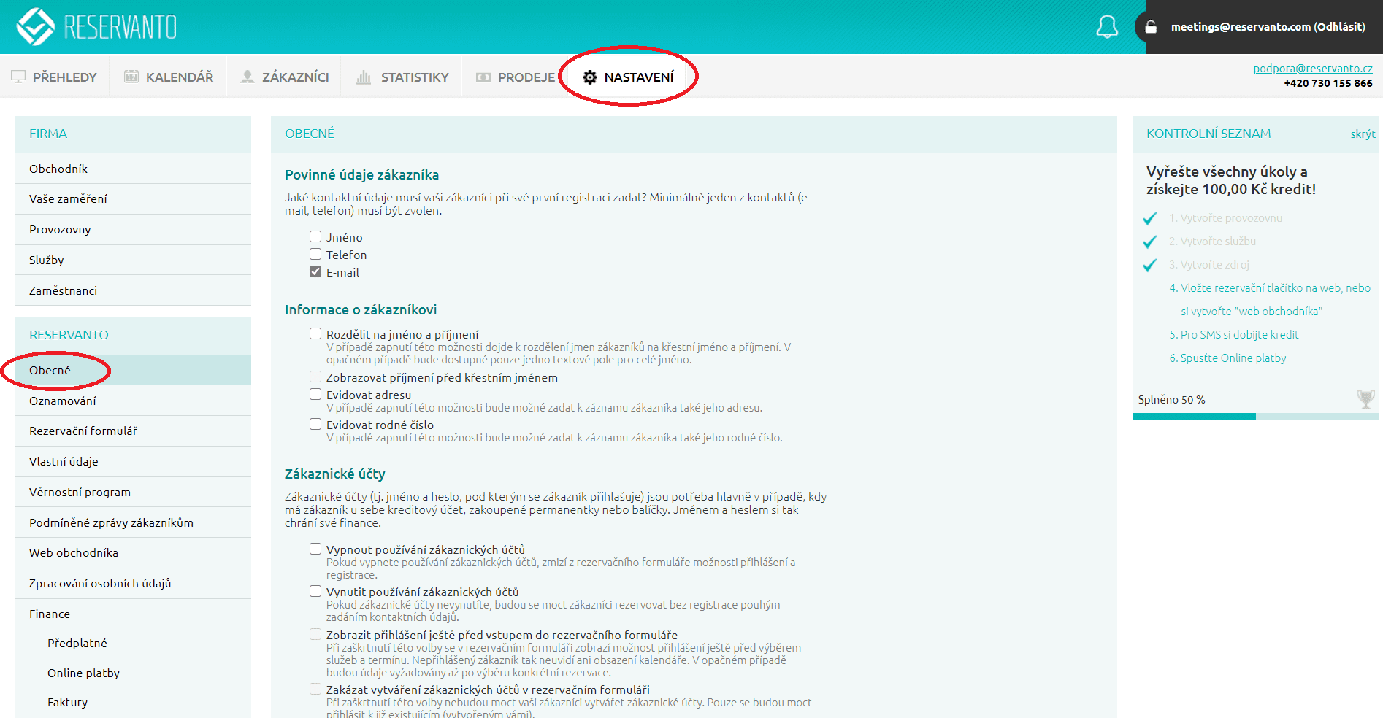Click the gear icon for Nastavení

pyautogui.click(x=590, y=77)
